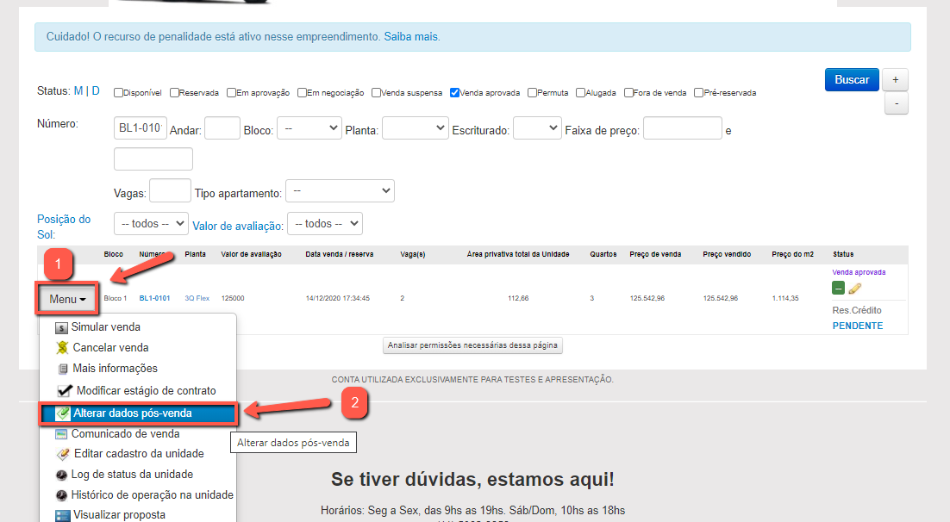
Task: Click the Simular venda dollar icon
Action: [x=61, y=327]
